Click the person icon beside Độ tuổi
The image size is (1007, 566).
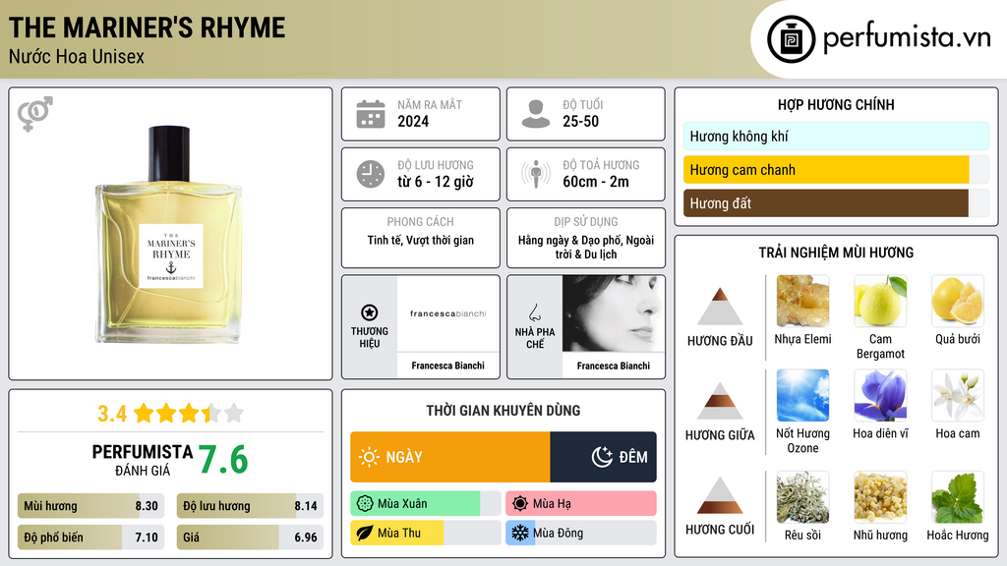pos(536,114)
